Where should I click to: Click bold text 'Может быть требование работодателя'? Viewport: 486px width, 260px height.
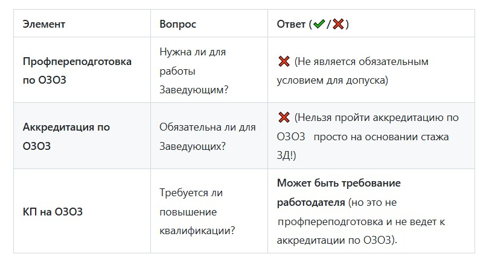pyautogui.click(x=338, y=193)
